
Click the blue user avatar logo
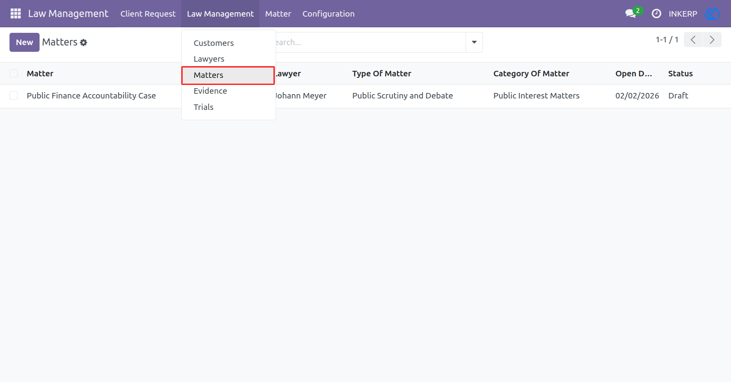point(713,13)
